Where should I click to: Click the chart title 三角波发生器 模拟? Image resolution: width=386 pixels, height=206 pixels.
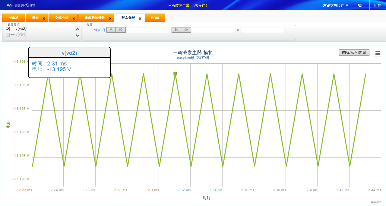[x=193, y=52]
